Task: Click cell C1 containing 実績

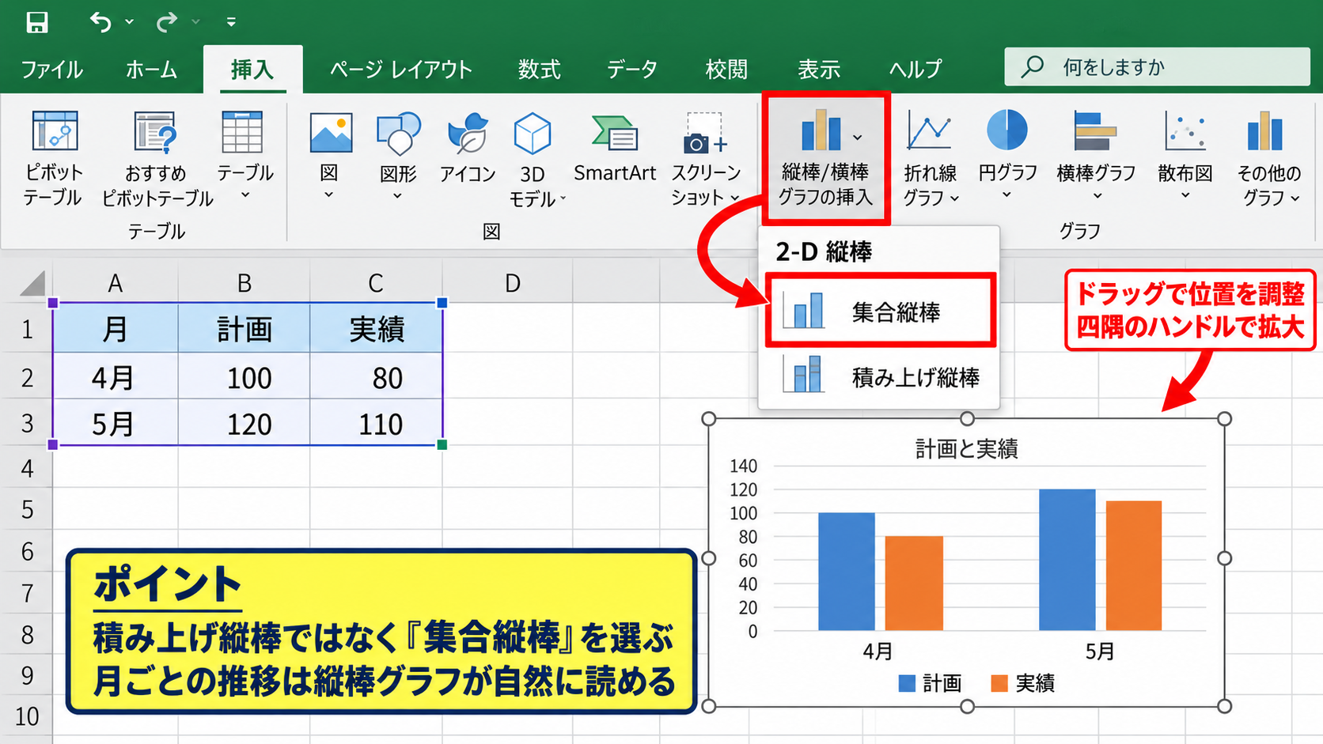Action: pyautogui.click(x=377, y=329)
